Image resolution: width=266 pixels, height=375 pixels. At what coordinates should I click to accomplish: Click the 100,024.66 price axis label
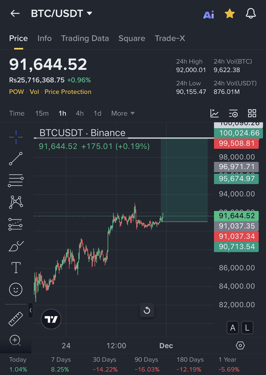(x=238, y=133)
